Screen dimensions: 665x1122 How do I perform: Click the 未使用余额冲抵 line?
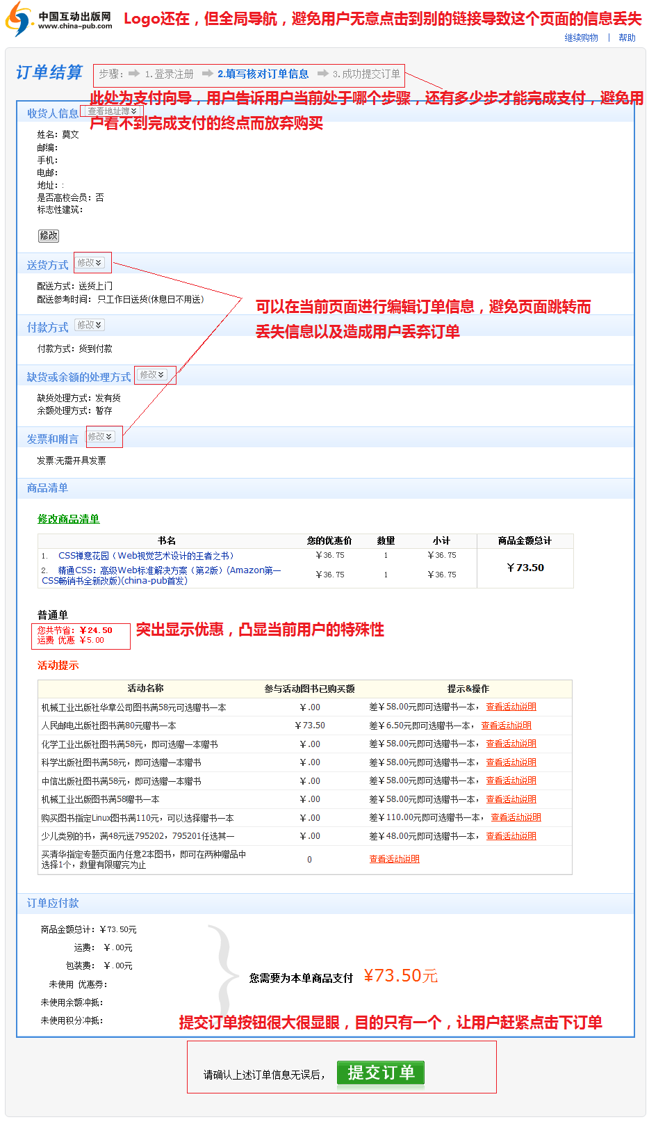[72, 1002]
